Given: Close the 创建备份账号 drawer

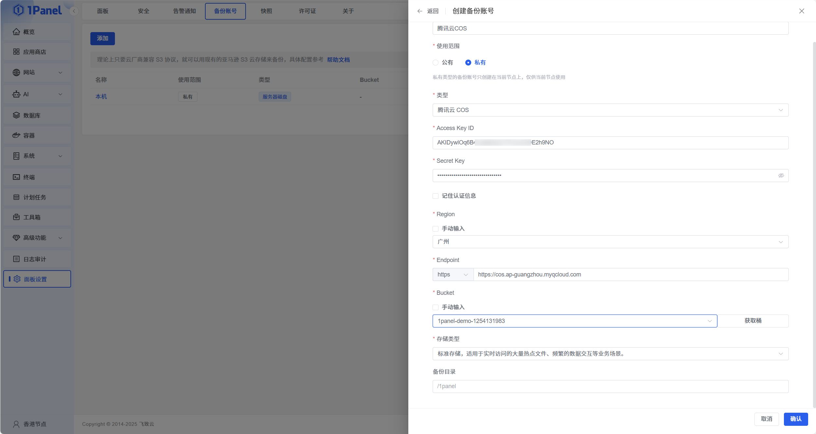Looking at the screenshot, I should pyautogui.click(x=802, y=11).
